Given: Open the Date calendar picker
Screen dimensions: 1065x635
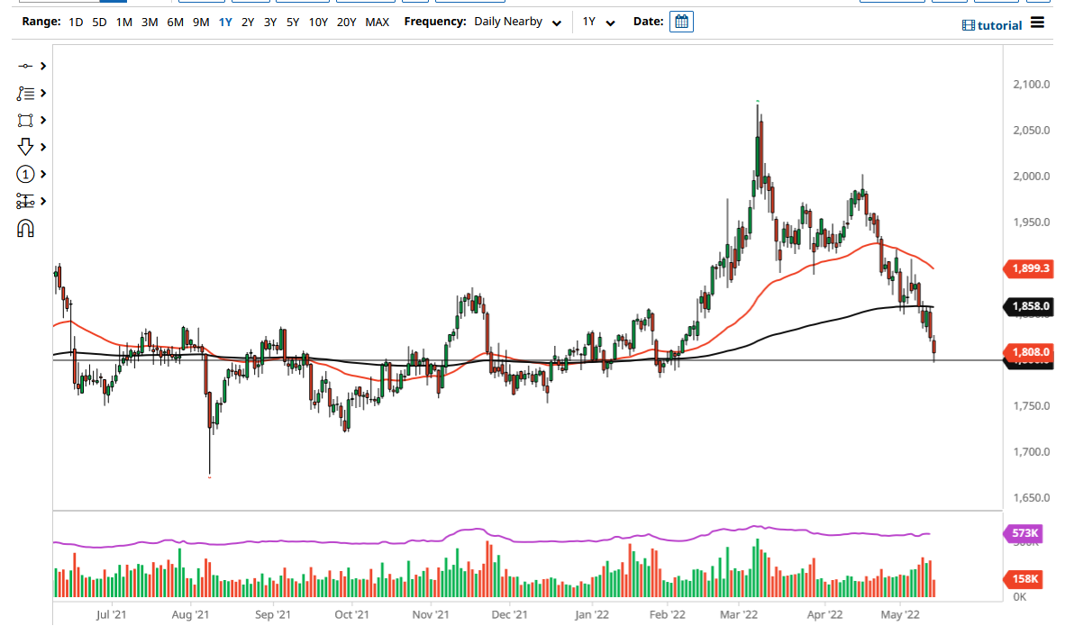Looking at the screenshot, I should (681, 22).
